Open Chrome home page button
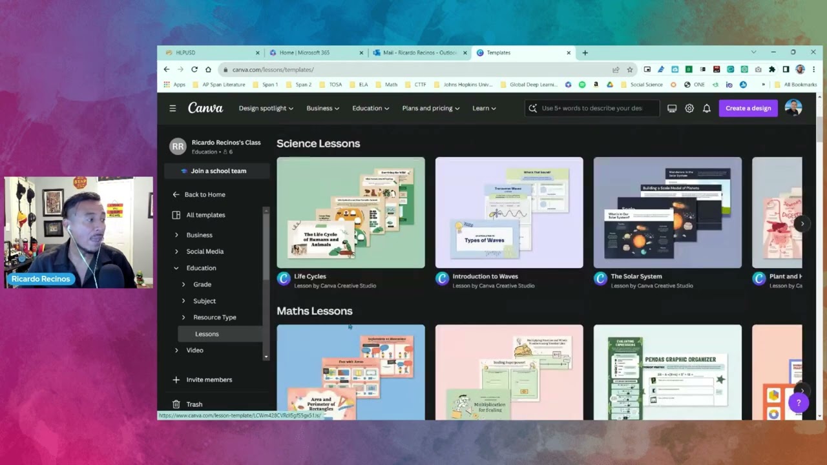827x465 pixels. 208,70
